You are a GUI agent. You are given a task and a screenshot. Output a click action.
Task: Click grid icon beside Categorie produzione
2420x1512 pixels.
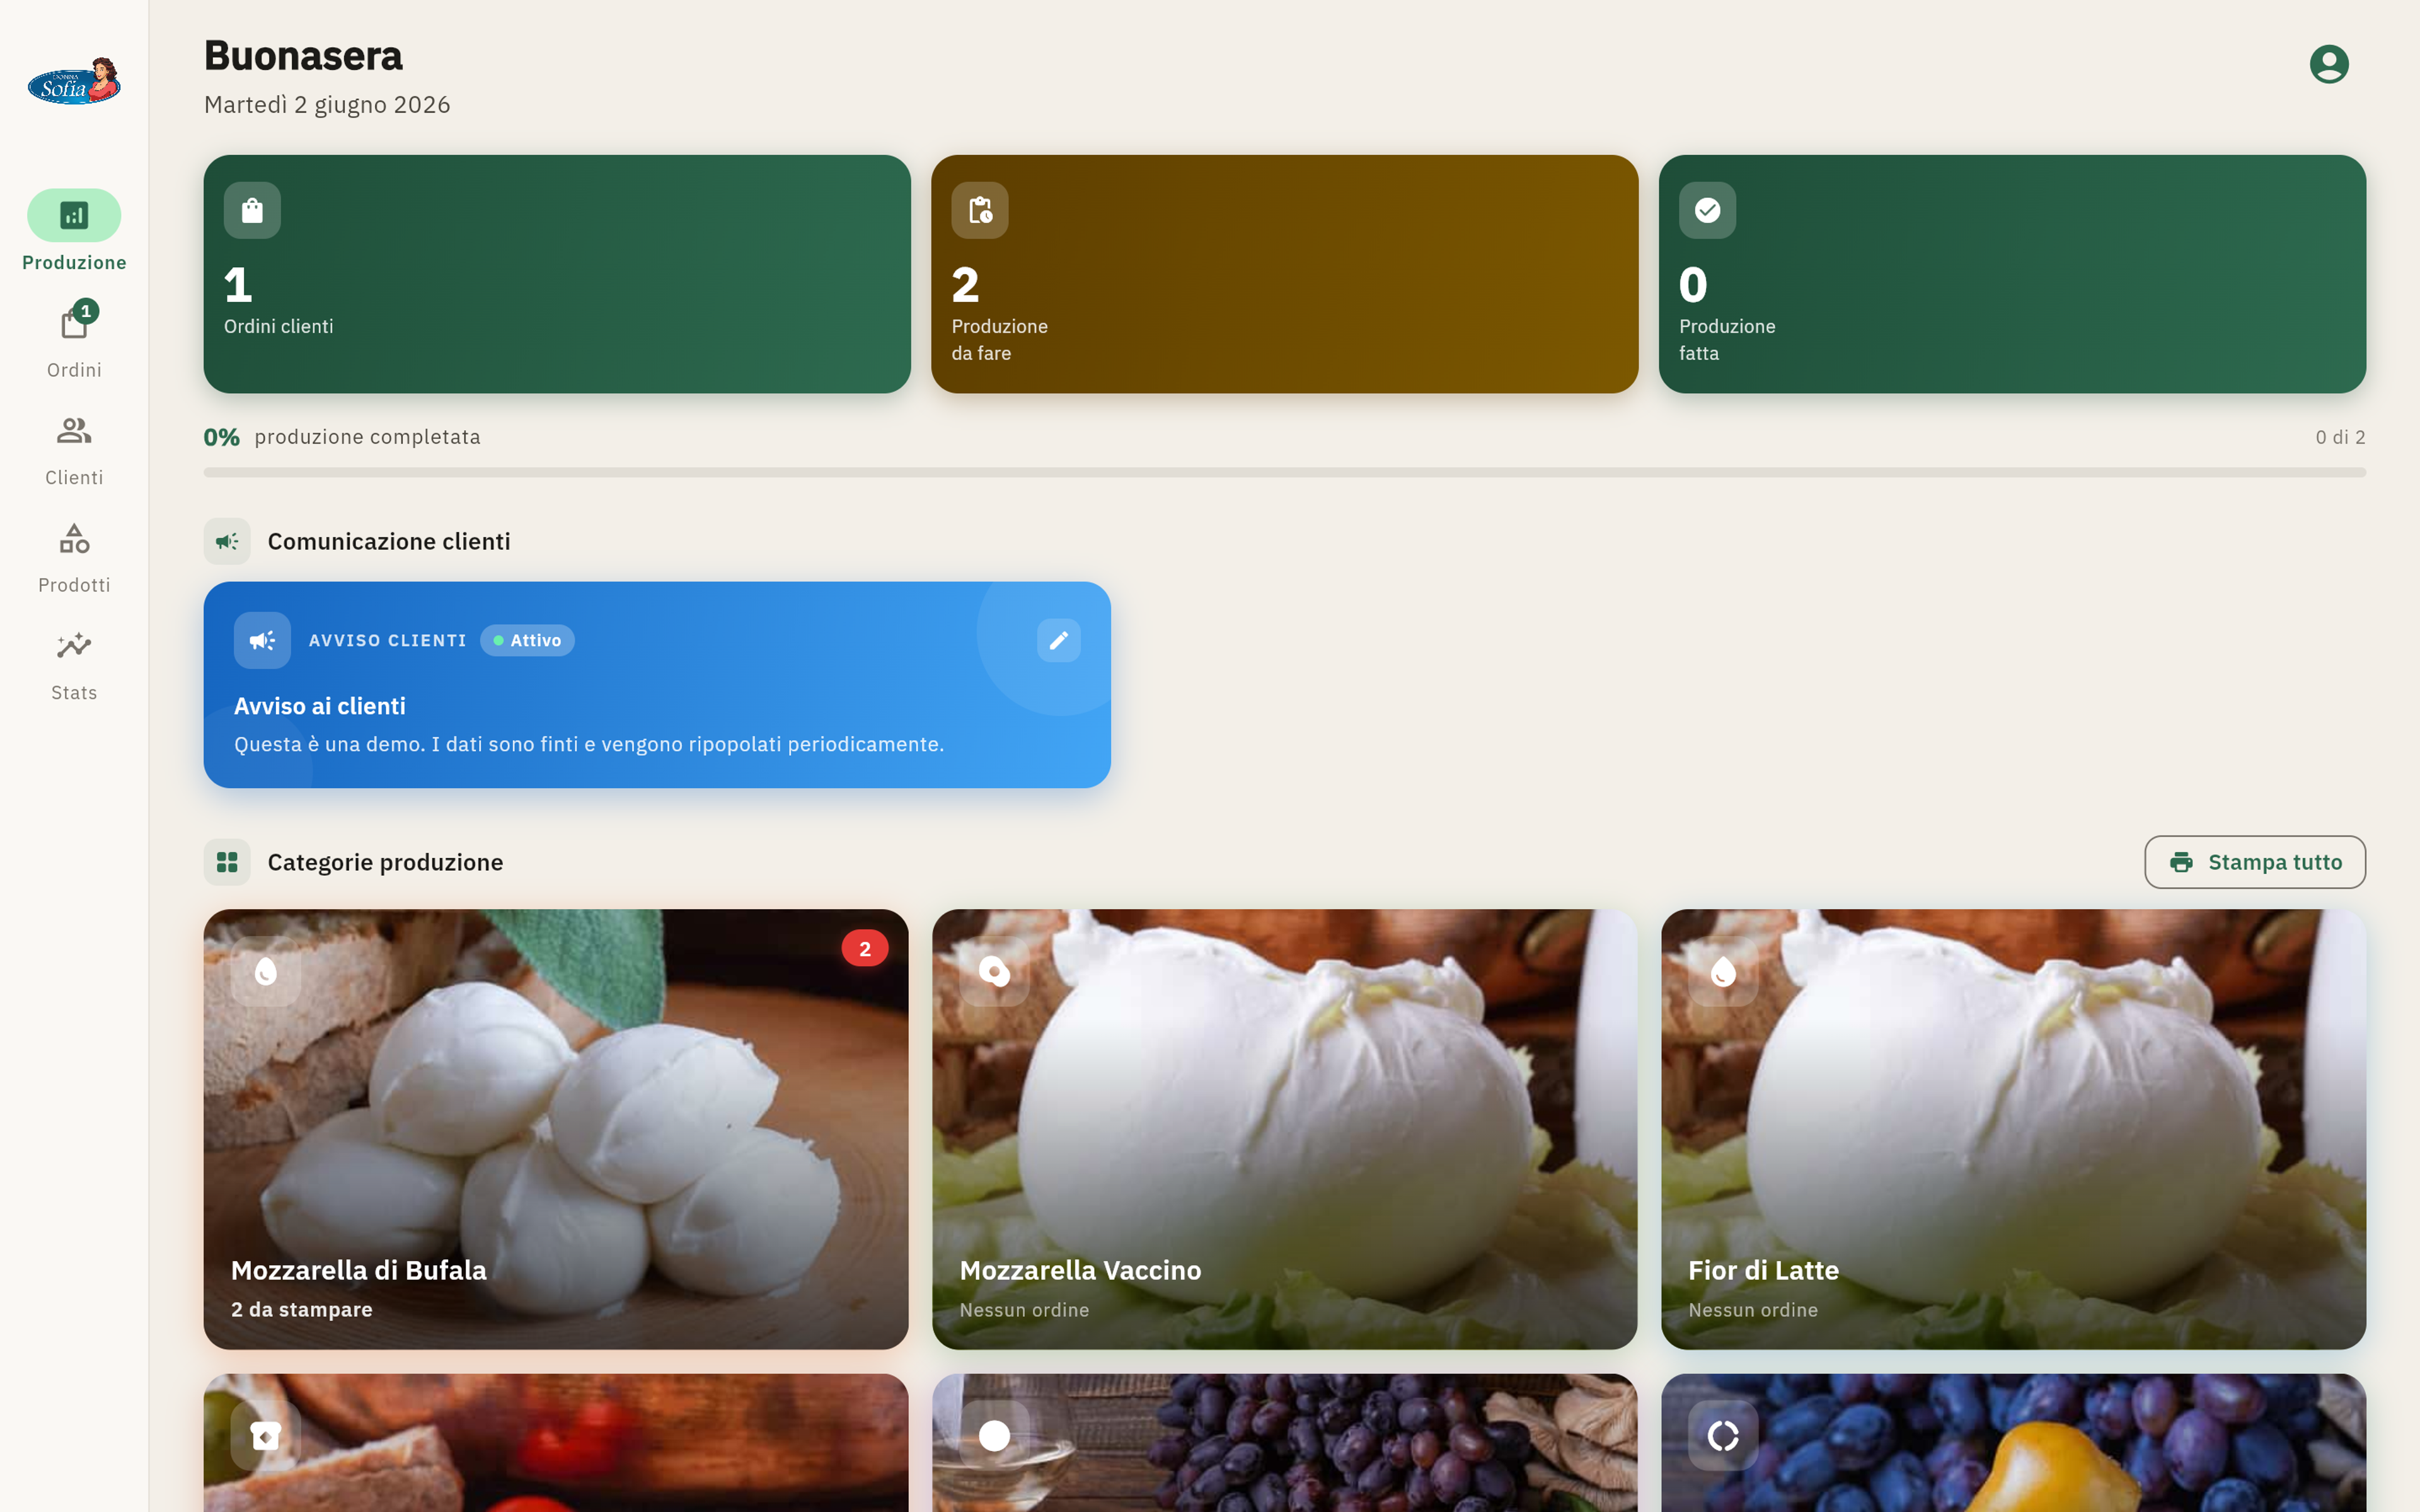click(x=227, y=862)
